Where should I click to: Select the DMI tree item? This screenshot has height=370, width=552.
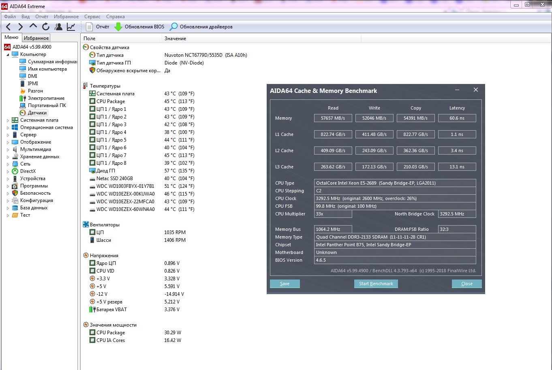pyautogui.click(x=32, y=76)
